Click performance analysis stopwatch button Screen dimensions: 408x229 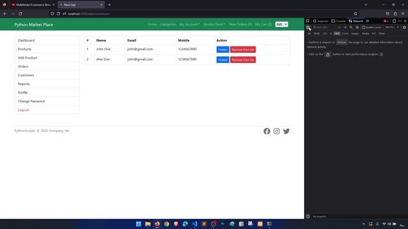point(328,55)
